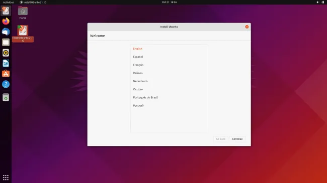327x183 pixels.
Task: Open the Help icon in dock
Action: pyautogui.click(x=6, y=84)
